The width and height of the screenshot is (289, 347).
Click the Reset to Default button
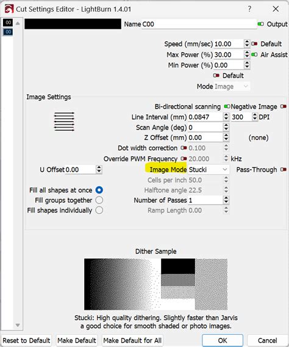pyautogui.click(x=26, y=340)
